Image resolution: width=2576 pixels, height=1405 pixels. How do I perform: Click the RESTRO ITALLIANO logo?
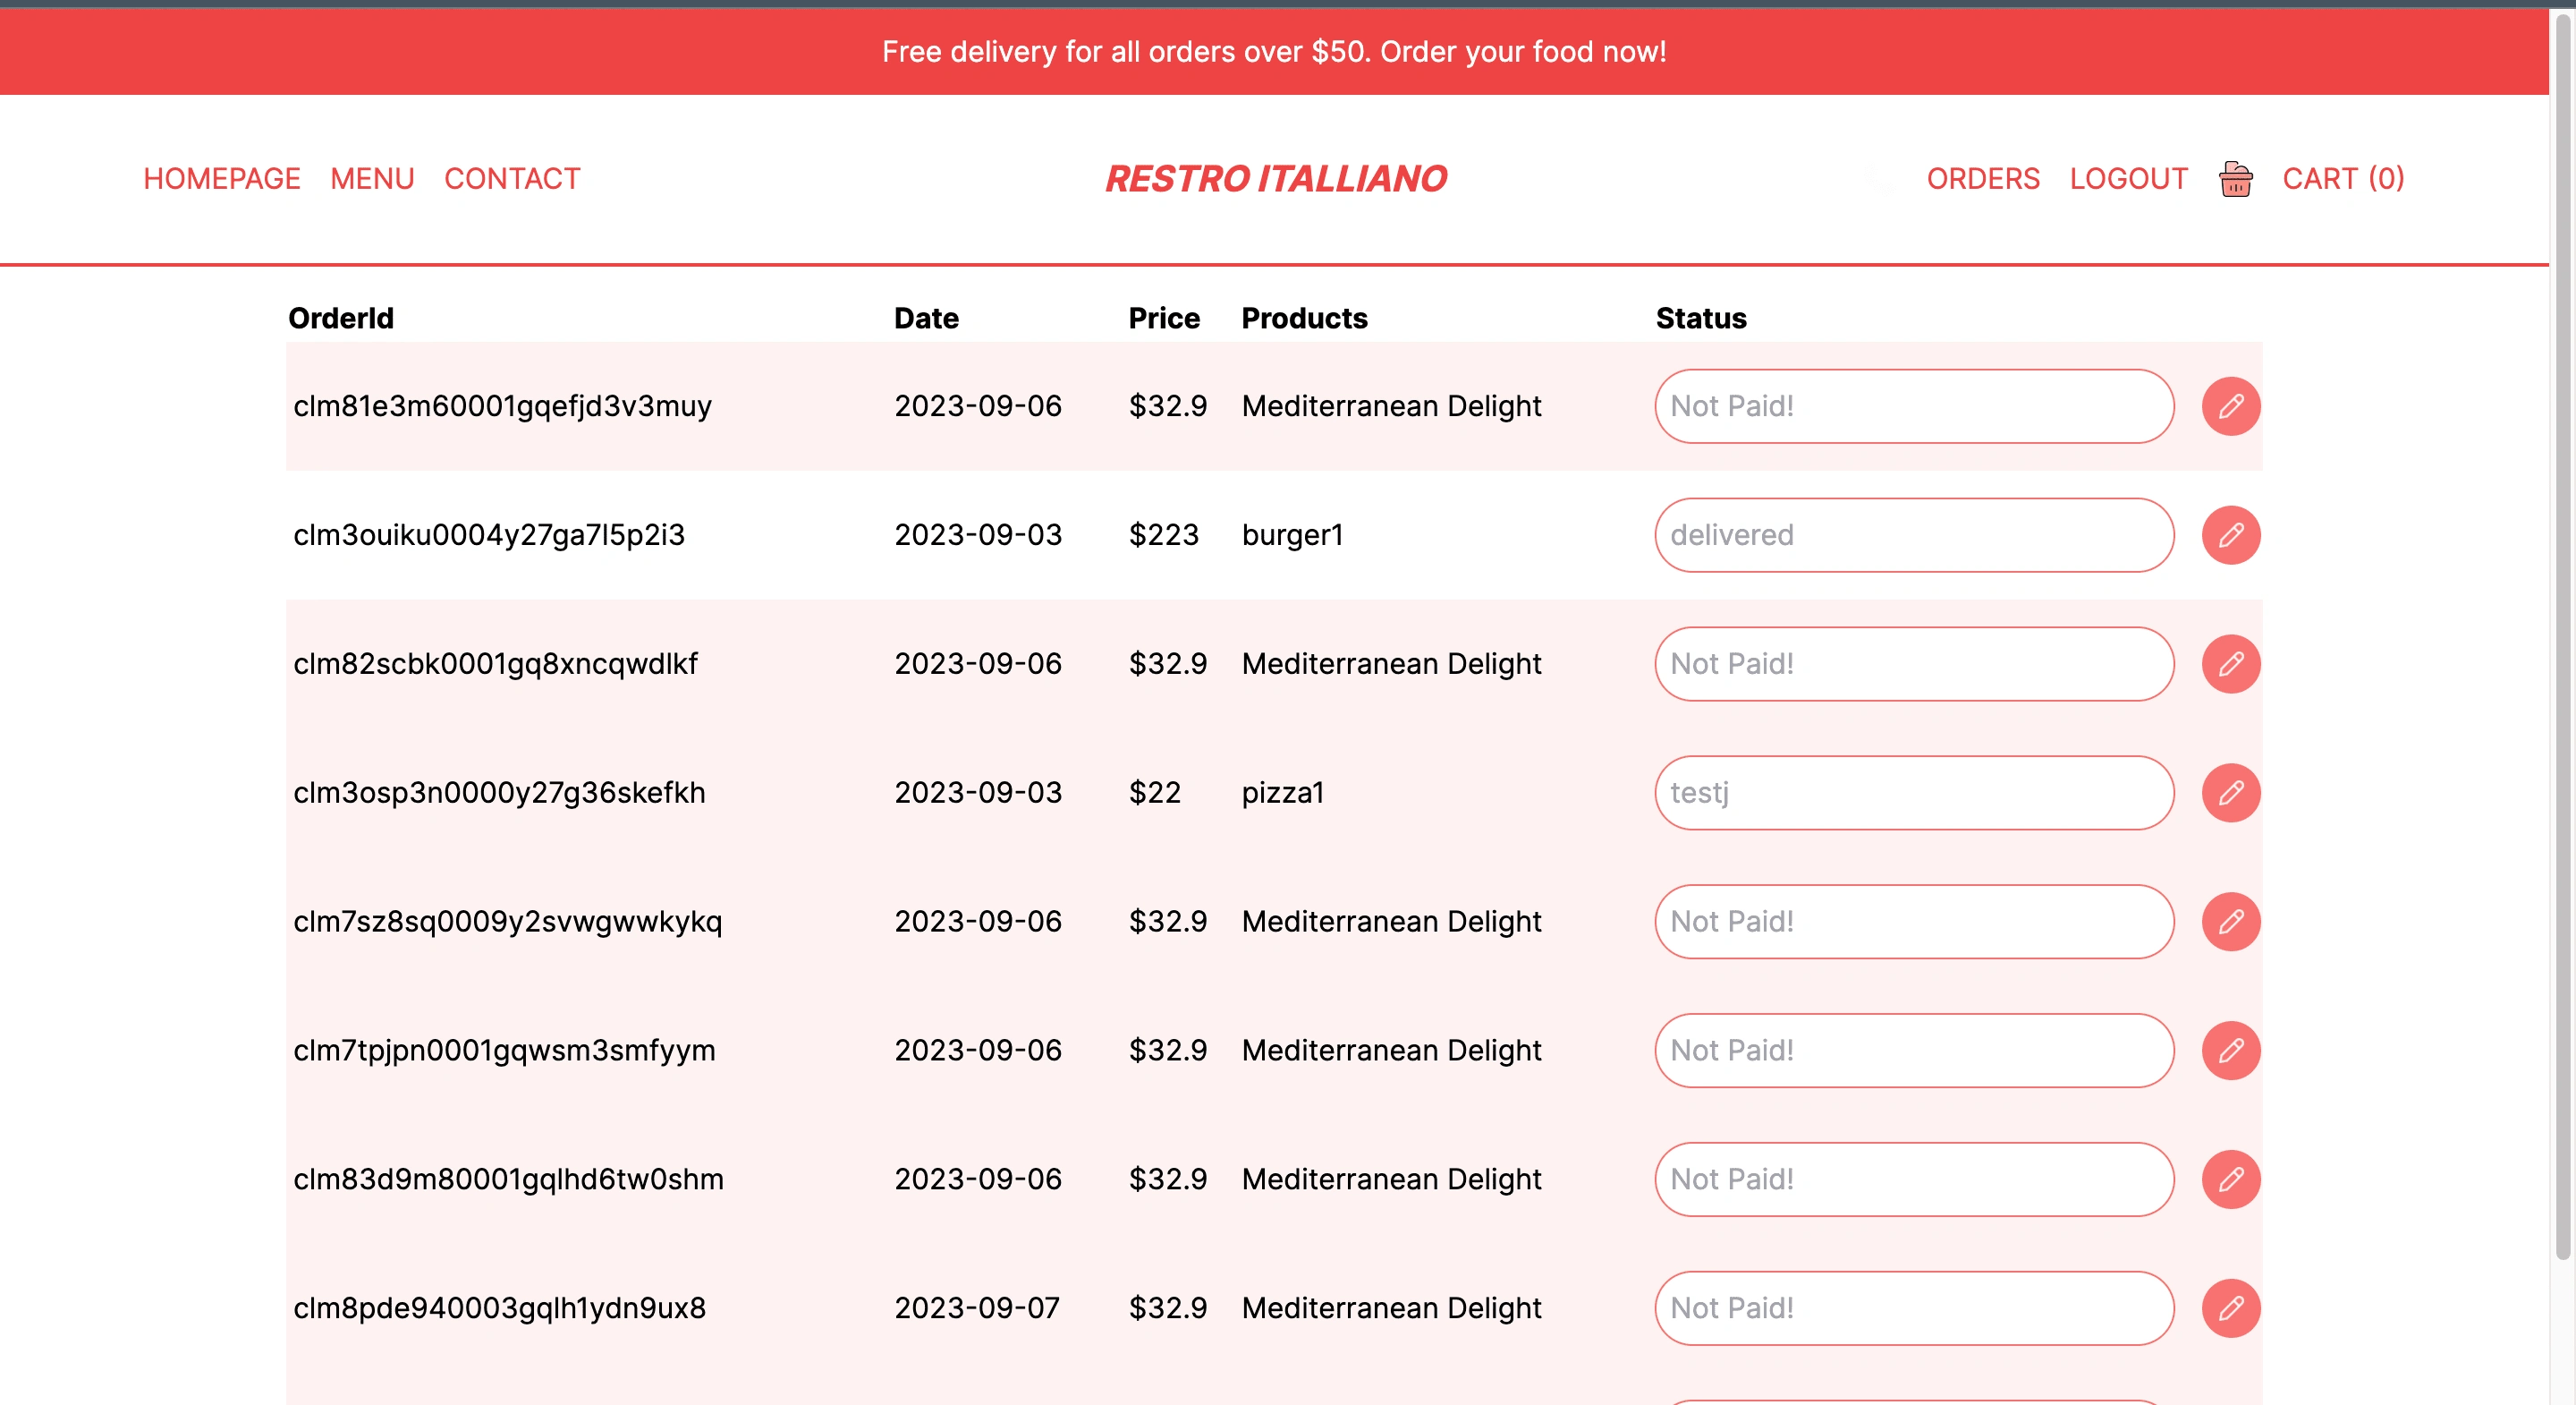coord(1275,179)
